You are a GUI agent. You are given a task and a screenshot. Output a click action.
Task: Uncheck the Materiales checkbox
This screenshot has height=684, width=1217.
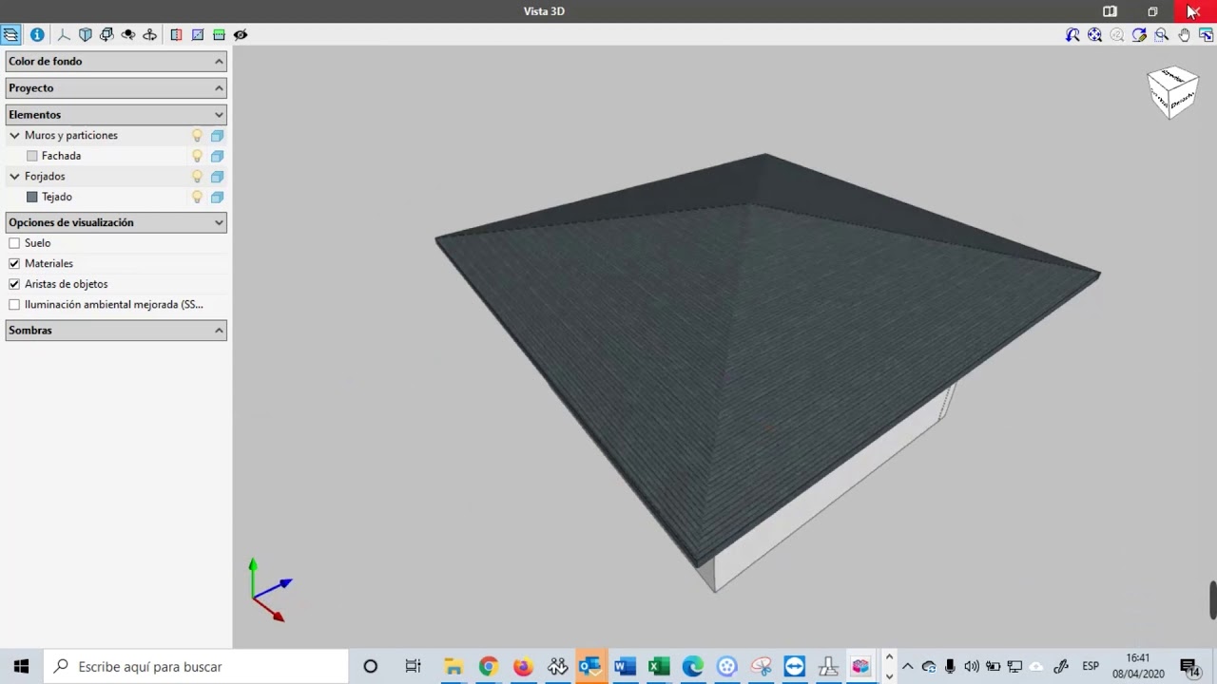[x=14, y=263]
